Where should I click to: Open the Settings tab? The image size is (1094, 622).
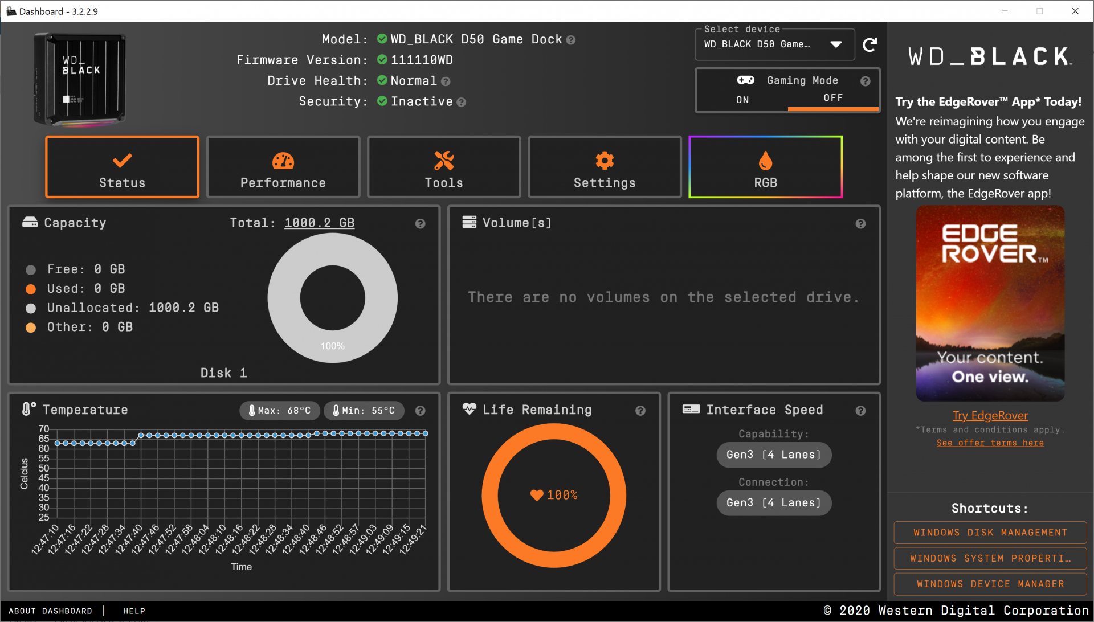[605, 167]
